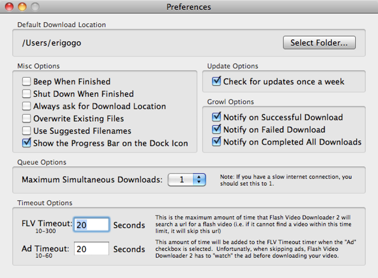
Task: Check Always ask for Download Location
Action: tap(26, 106)
